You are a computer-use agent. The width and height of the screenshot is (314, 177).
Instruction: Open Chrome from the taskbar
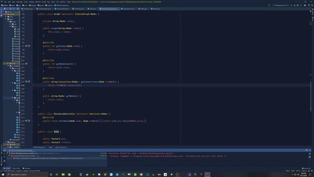point(69,175)
